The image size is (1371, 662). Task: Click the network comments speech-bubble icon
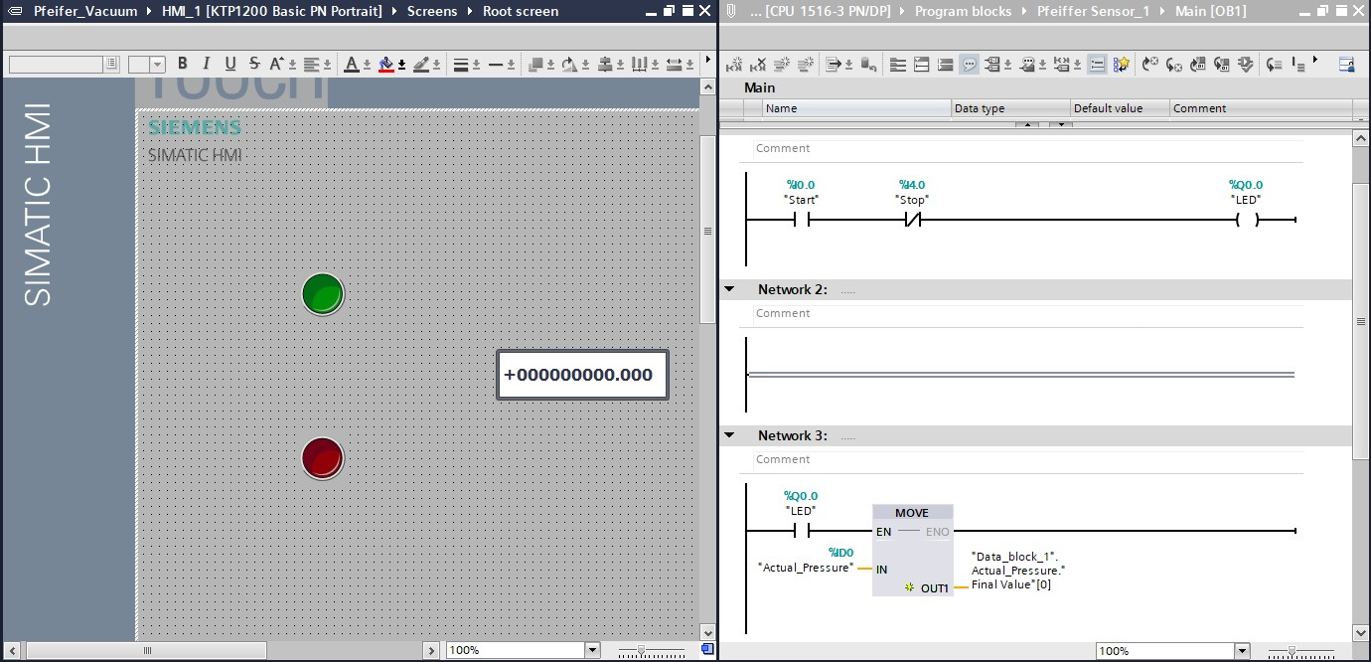(969, 65)
